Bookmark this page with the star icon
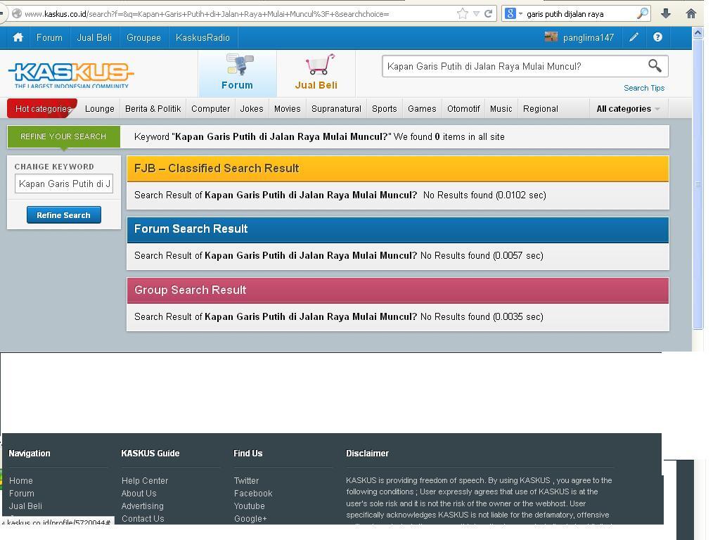The width and height of the screenshot is (720, 540). pyautogui.click(x=462, y=13)
